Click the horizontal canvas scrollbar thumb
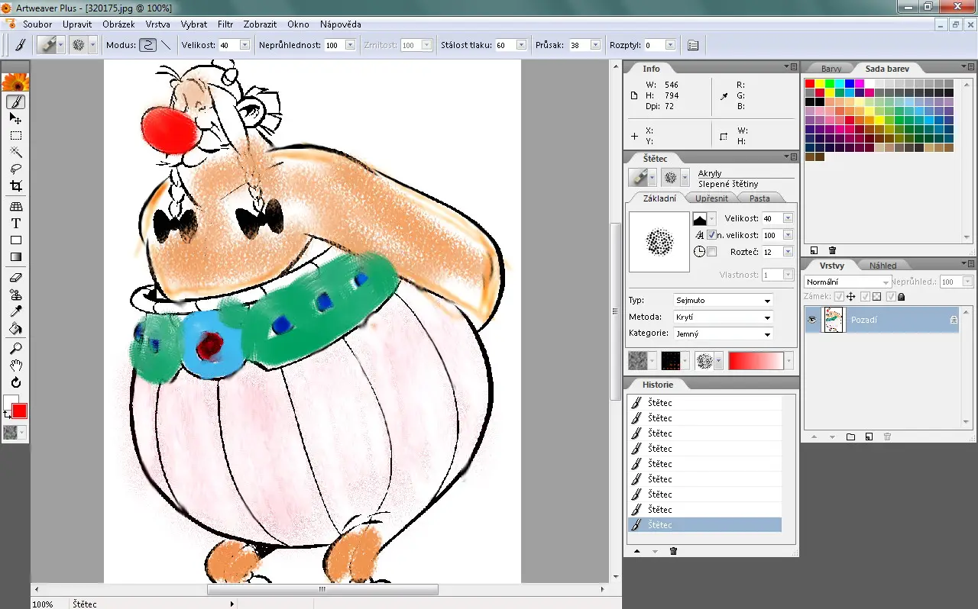 click(x=322, y=590)
